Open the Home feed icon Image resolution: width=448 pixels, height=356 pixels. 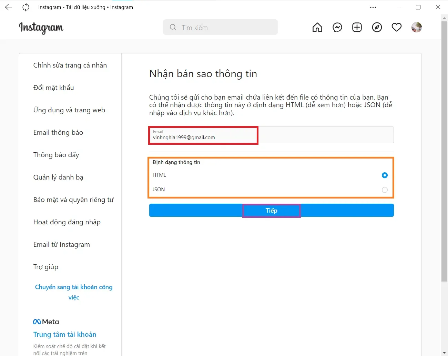point(317,28)
